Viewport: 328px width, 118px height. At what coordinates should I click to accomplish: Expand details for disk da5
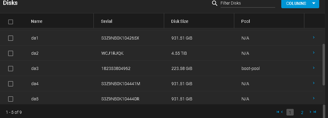313,98
